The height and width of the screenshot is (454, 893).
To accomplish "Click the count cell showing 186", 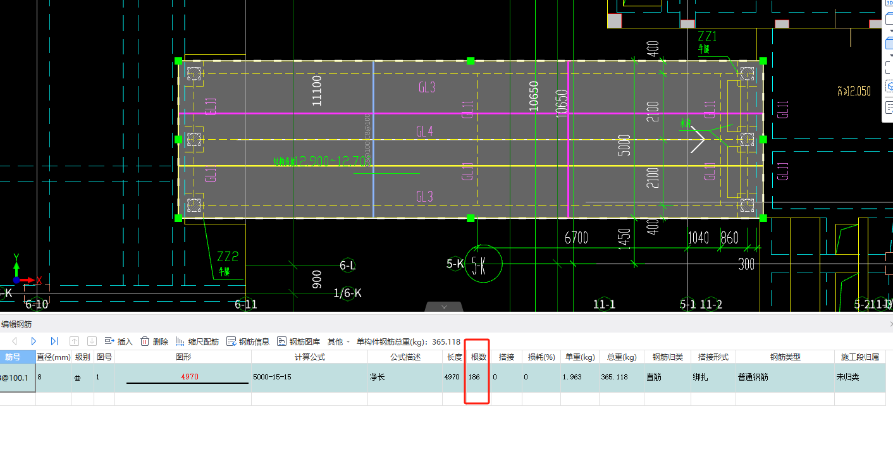I will tap(478, 377).
